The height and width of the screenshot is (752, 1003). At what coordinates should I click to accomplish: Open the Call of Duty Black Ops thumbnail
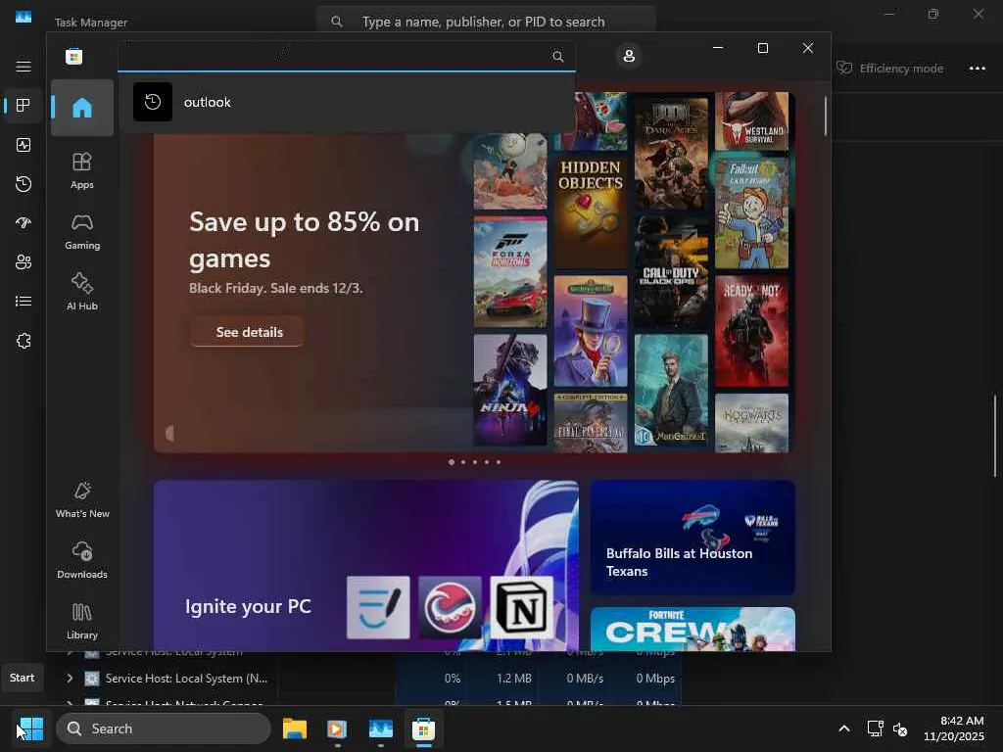671,272
